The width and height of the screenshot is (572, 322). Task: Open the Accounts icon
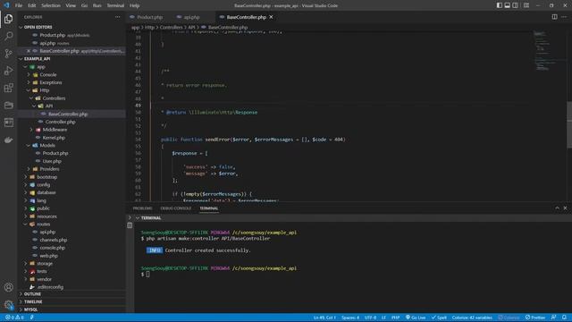coord(8,287)
